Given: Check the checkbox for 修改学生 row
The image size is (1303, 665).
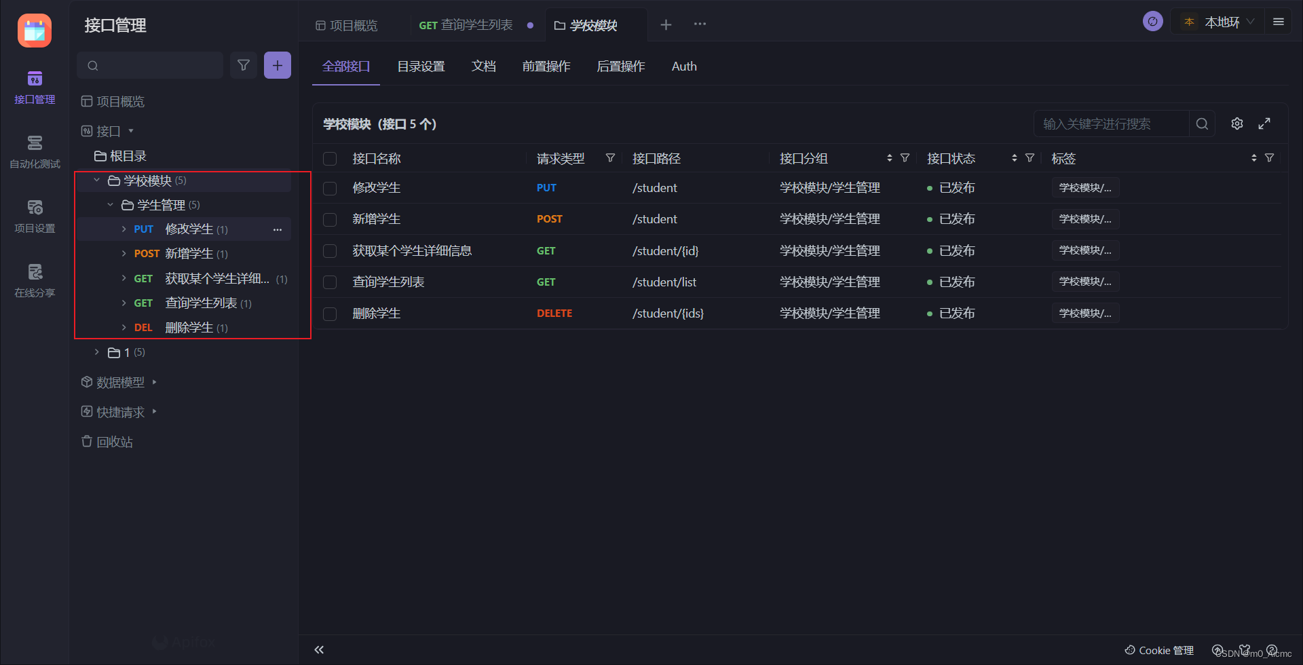Looking at the screenshot, I should [330, 188].
